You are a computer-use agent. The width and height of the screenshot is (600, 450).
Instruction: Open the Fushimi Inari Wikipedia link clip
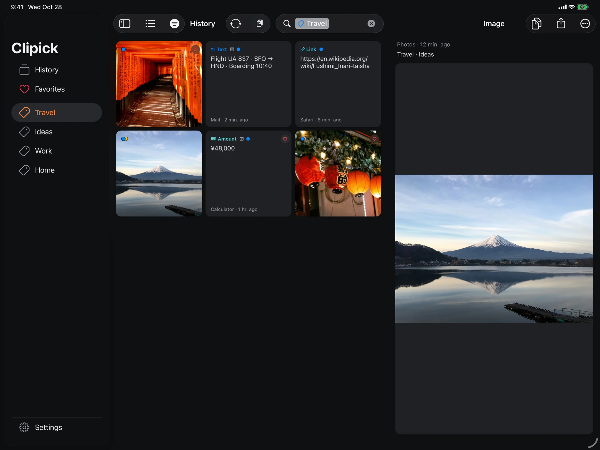click(338, 84)
